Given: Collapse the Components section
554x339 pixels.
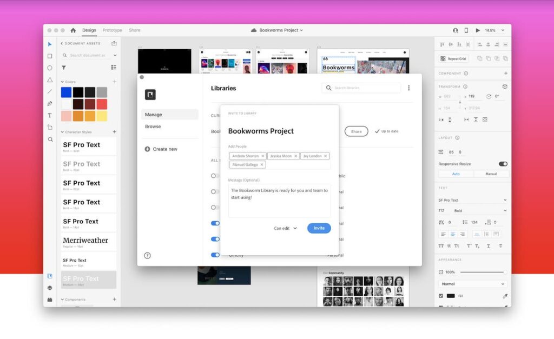Looking at the screenshot, I should 63,300.
